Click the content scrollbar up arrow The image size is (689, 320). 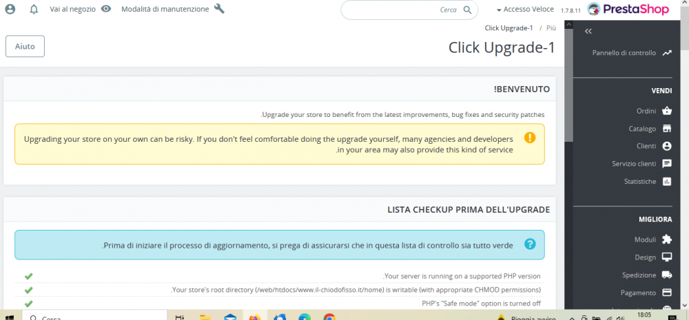568,25
